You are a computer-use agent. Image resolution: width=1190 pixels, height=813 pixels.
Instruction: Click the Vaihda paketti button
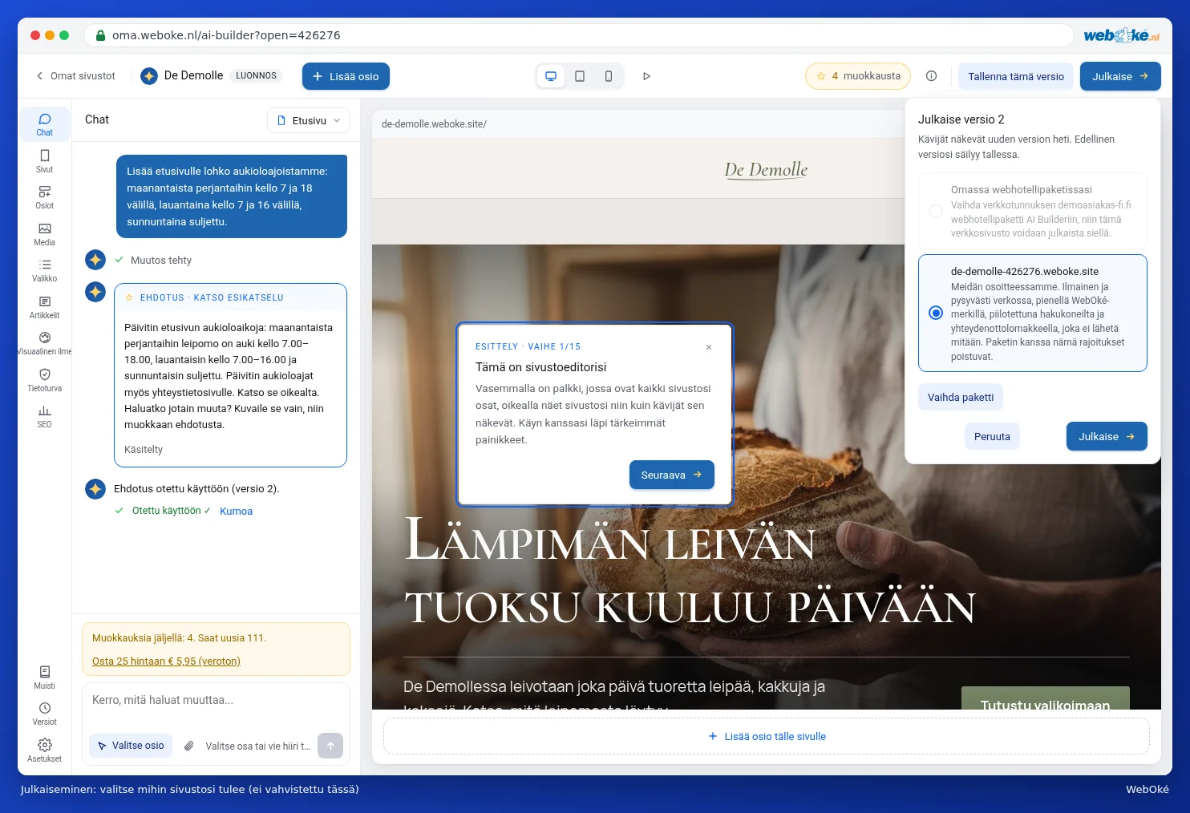(961, 397)
